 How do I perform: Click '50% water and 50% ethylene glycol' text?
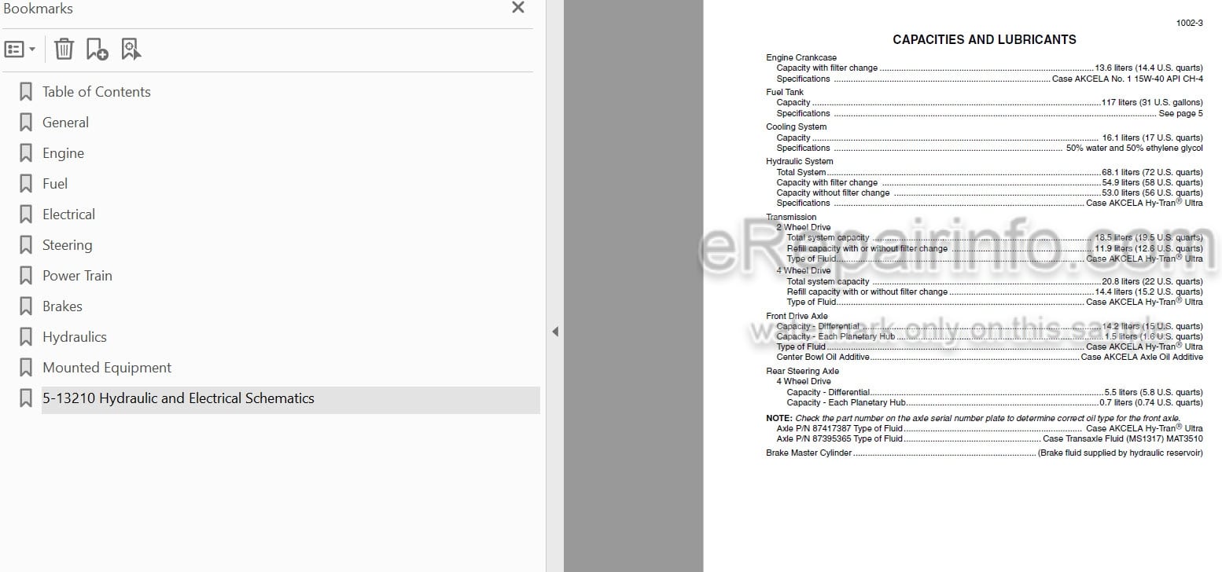1135,148
